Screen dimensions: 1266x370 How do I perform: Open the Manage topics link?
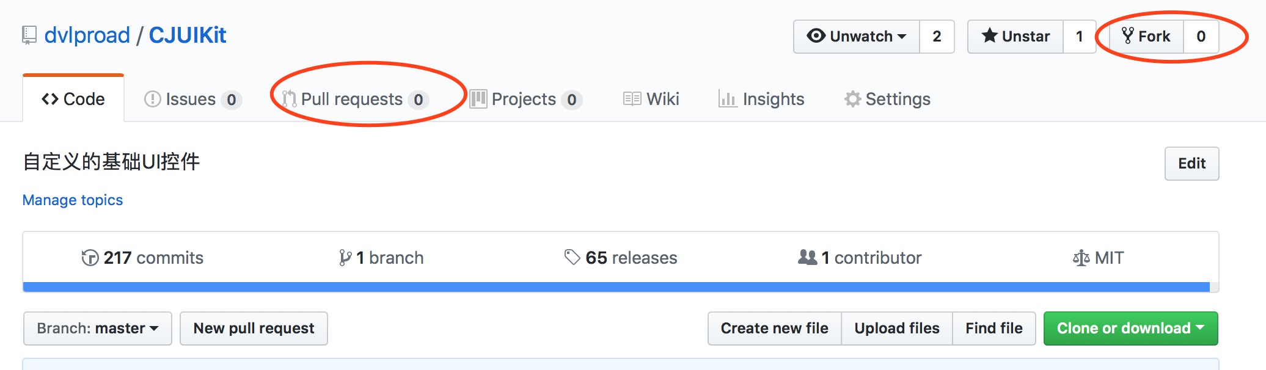72,200
